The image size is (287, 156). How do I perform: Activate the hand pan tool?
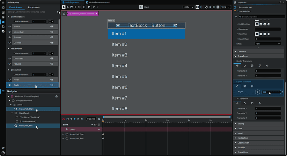click(x=206, y=7)
